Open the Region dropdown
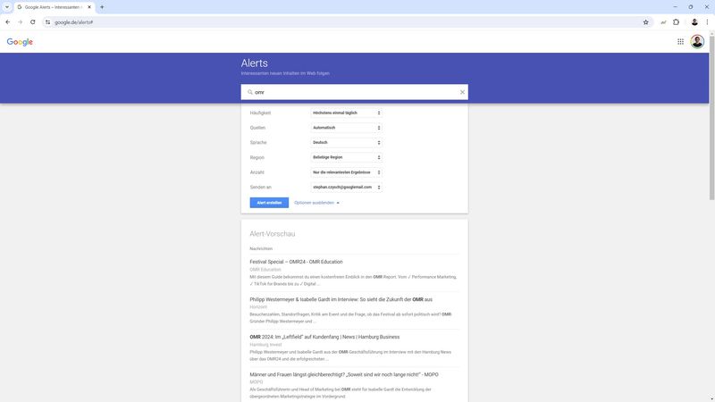 (x=346, y=157)
